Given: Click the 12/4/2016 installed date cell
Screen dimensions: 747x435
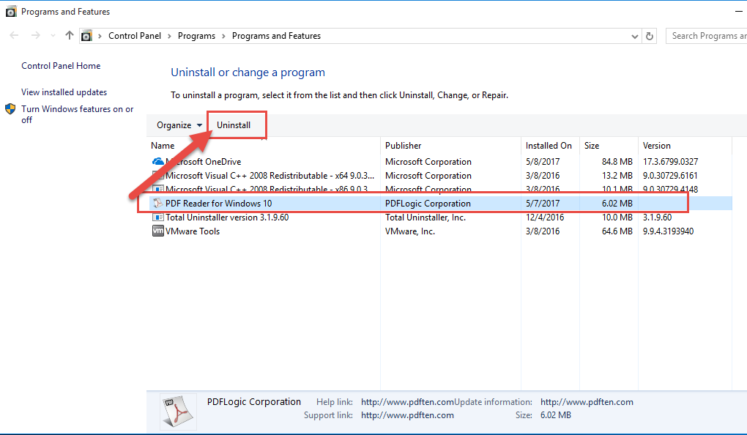Looking at the screenshot, I should [x=545, y=218].
